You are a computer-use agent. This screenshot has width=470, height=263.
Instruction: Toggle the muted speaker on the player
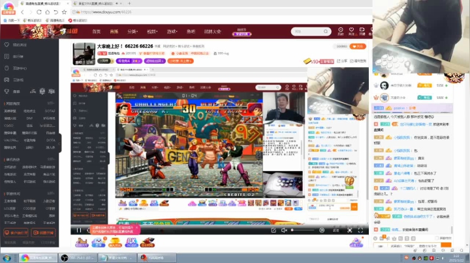pos(284,230)
